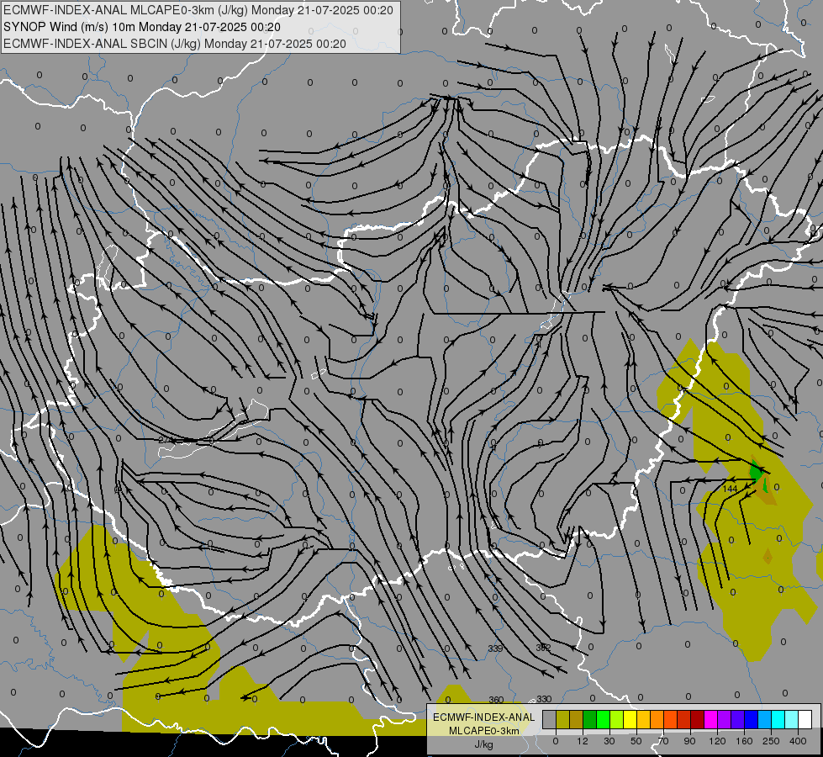Image resolution: width=823 pixels, height=757 pixels.
Task: Click the legend scale value 120
Action: point(718,741)
